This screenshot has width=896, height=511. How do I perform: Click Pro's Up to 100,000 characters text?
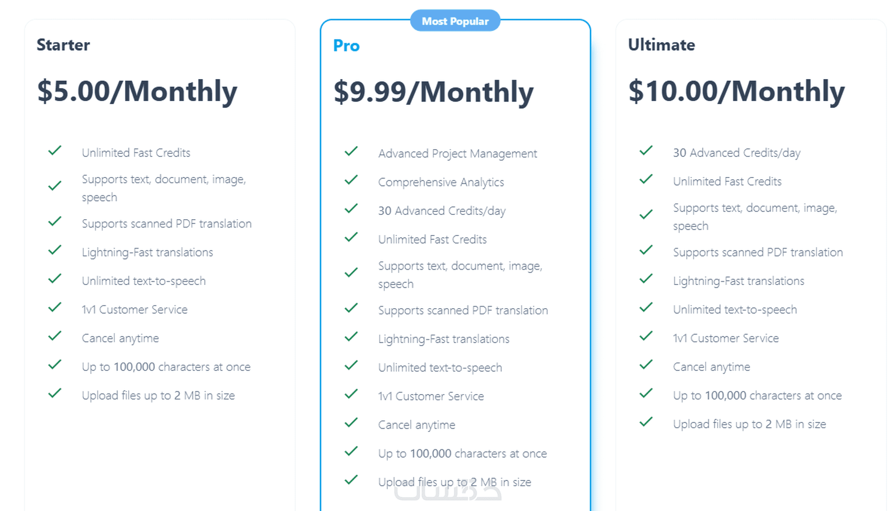pos(462,454)
